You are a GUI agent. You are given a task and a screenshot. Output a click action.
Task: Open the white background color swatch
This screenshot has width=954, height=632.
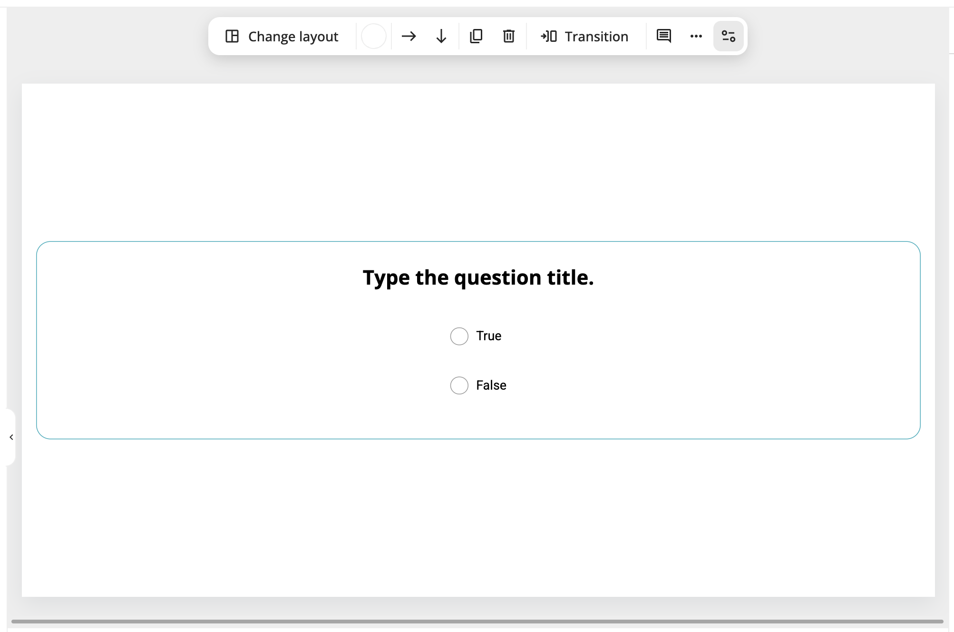(x=374, y=36)
